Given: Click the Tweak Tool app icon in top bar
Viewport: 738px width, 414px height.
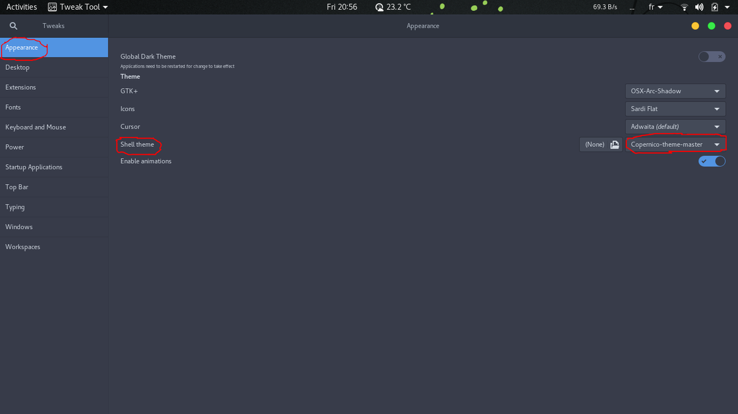Looking at the screenshot, I should click(x=52, y=7).
